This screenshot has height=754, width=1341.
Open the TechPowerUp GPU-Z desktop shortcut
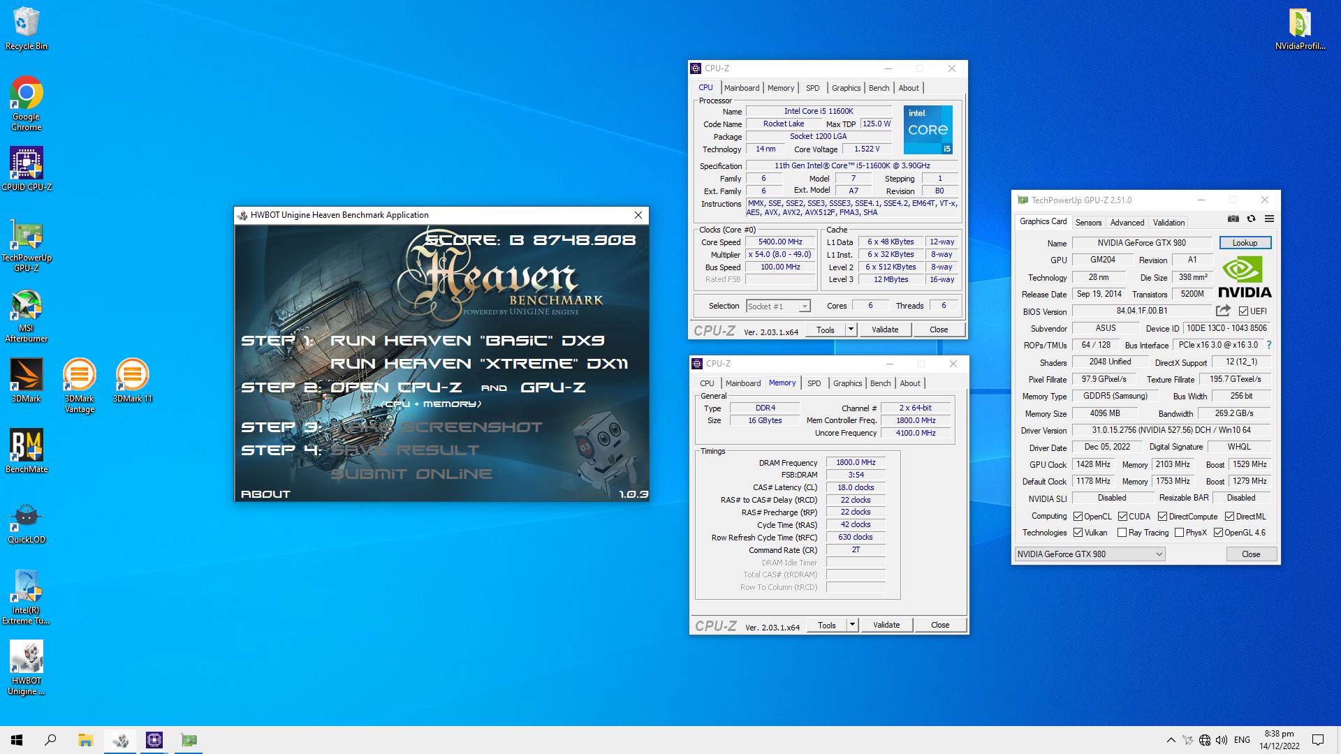click(27, 245)
